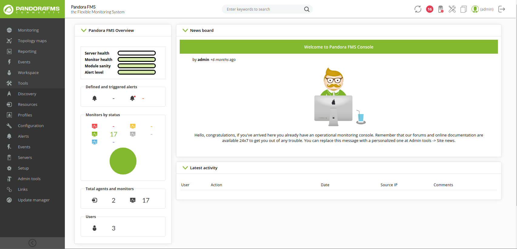Click the green 17 normal monitors count

point(114,134)
